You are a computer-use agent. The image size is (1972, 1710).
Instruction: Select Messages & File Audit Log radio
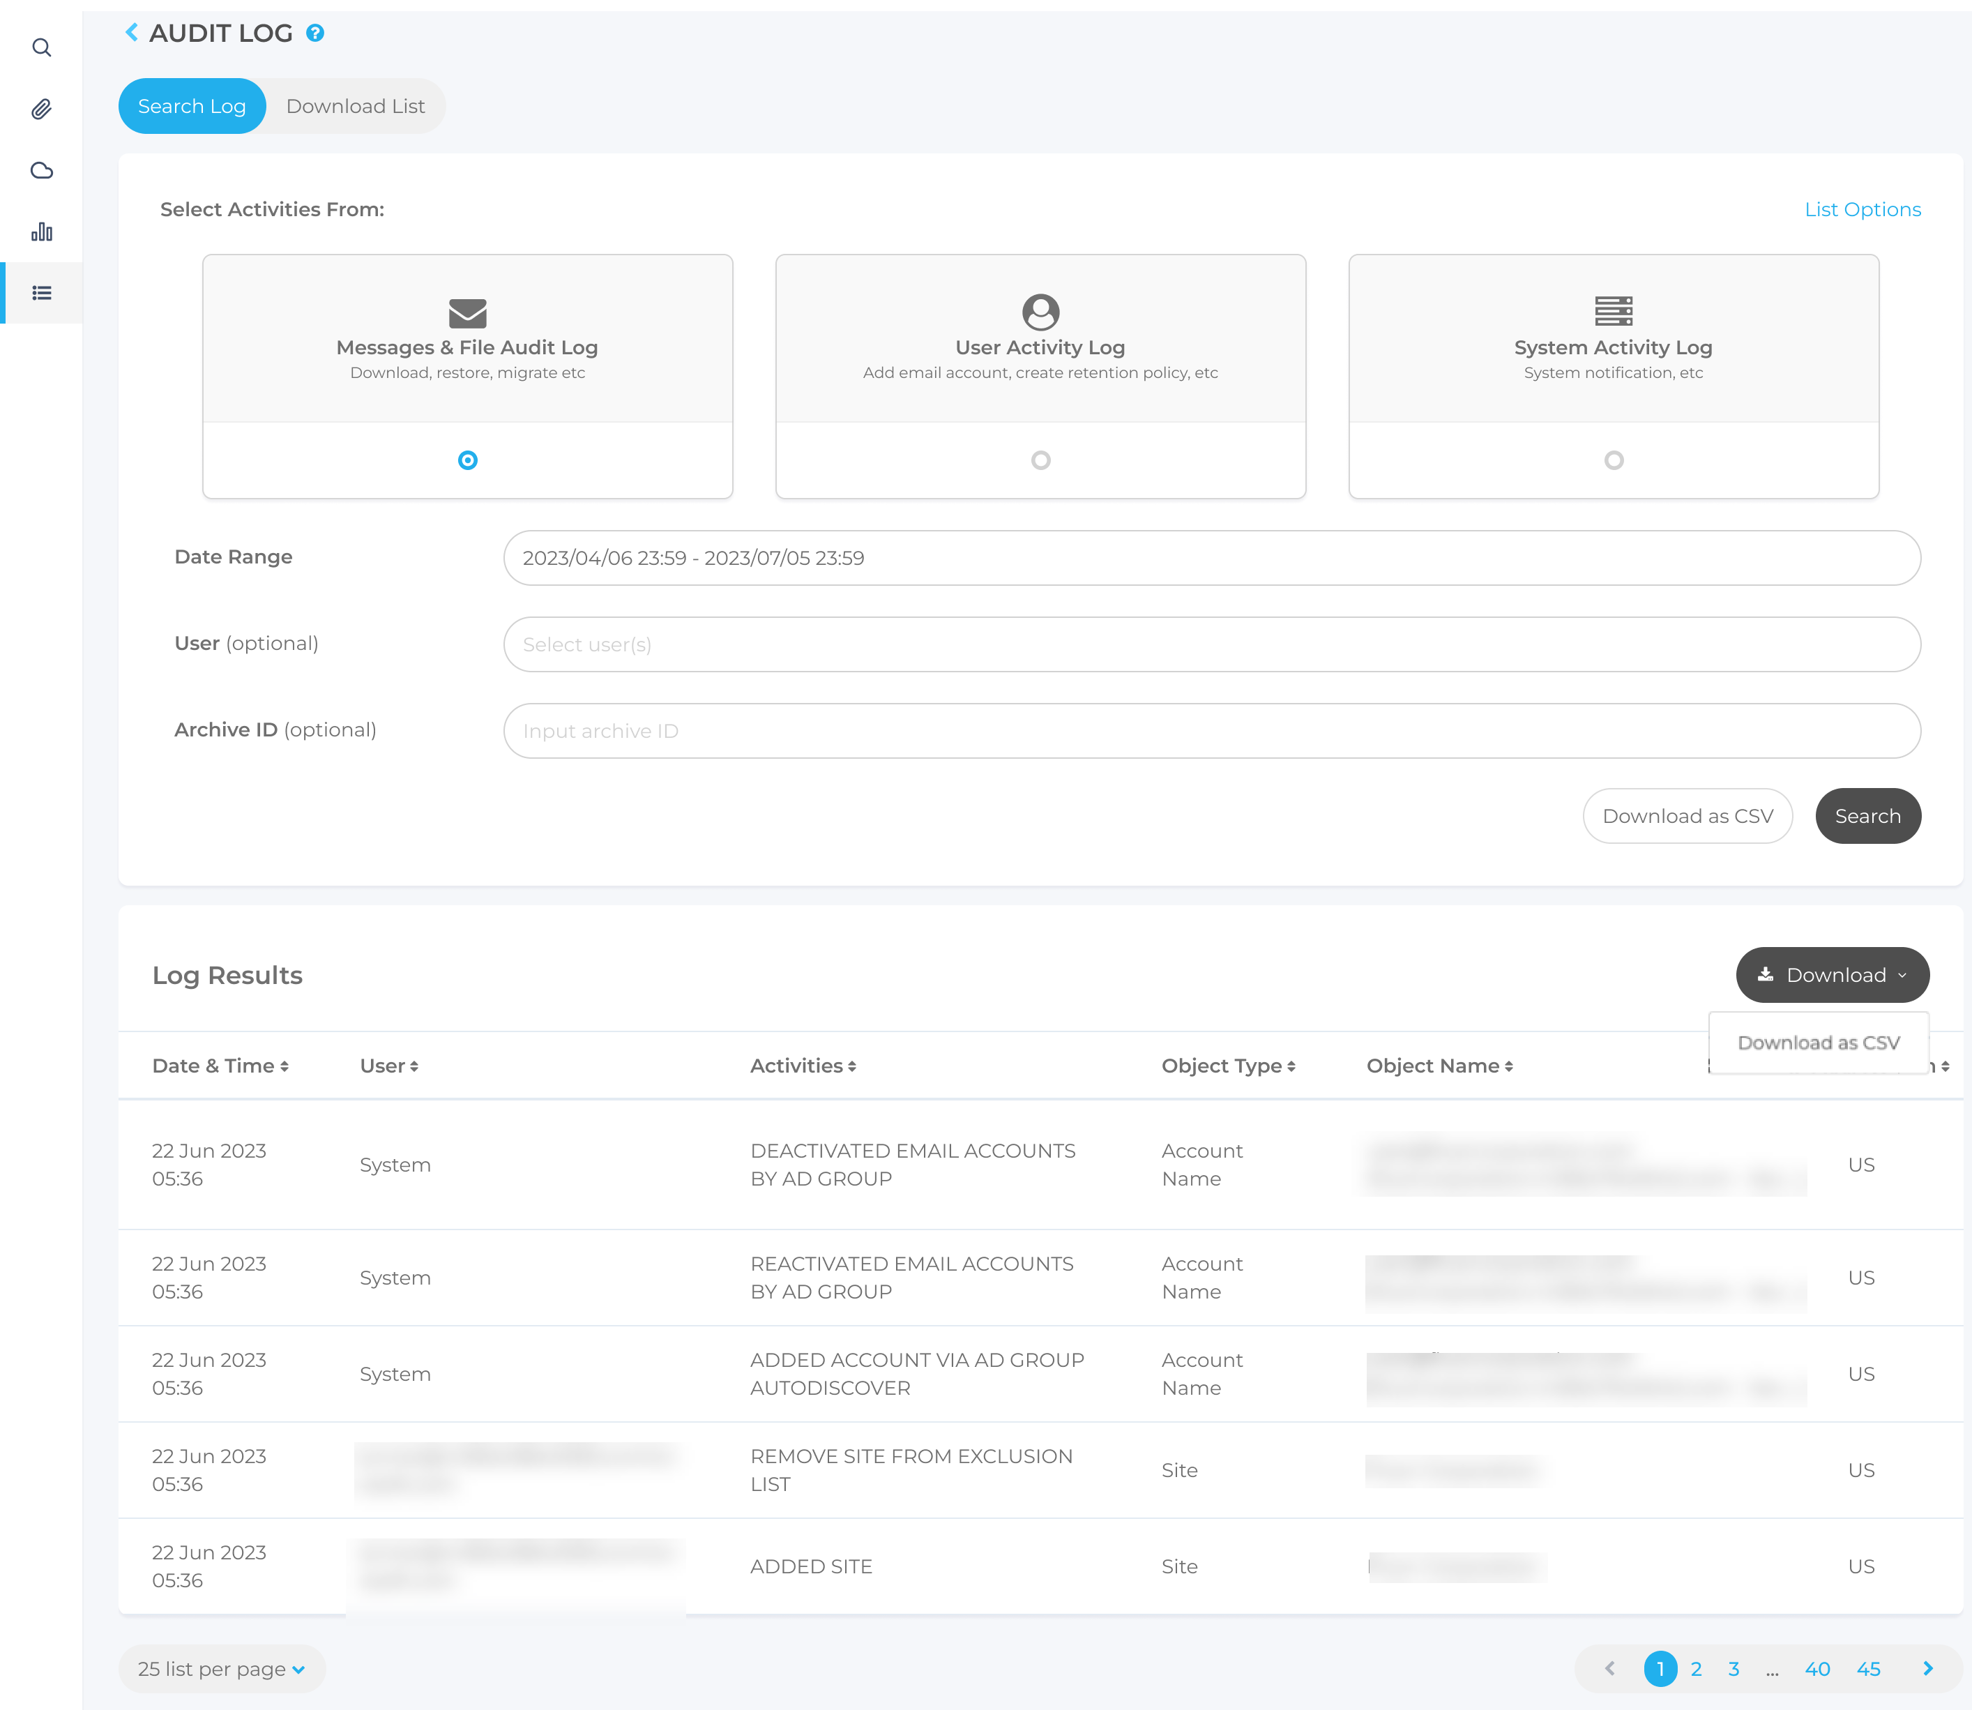point(467,460)
